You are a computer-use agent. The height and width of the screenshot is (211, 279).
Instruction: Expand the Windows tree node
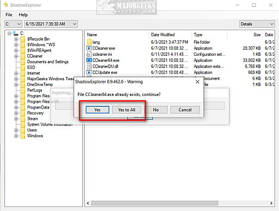(x=16, y=136)
